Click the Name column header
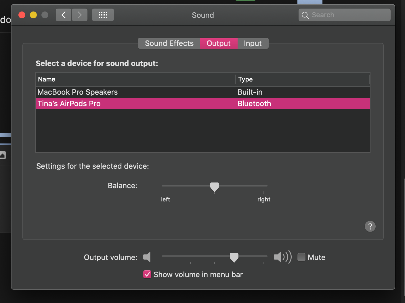405x303 pixels. [135, 79]
